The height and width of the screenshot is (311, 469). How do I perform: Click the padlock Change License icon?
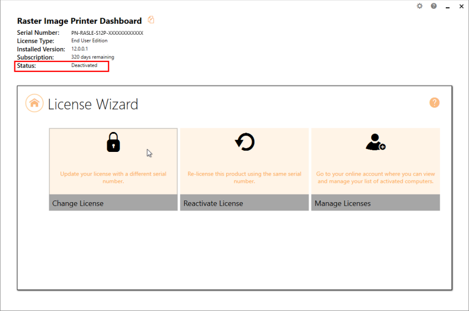pyautogui.click(x=113, y=142)
